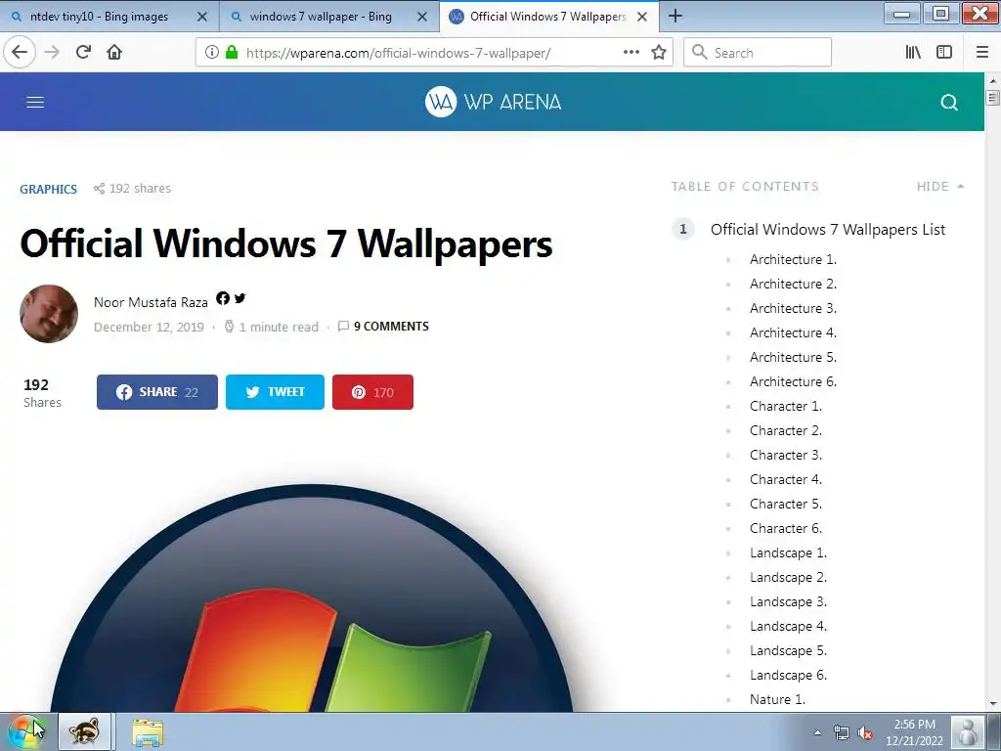
Task: Jump to Character 6 in contents
Action: [786, 529]
